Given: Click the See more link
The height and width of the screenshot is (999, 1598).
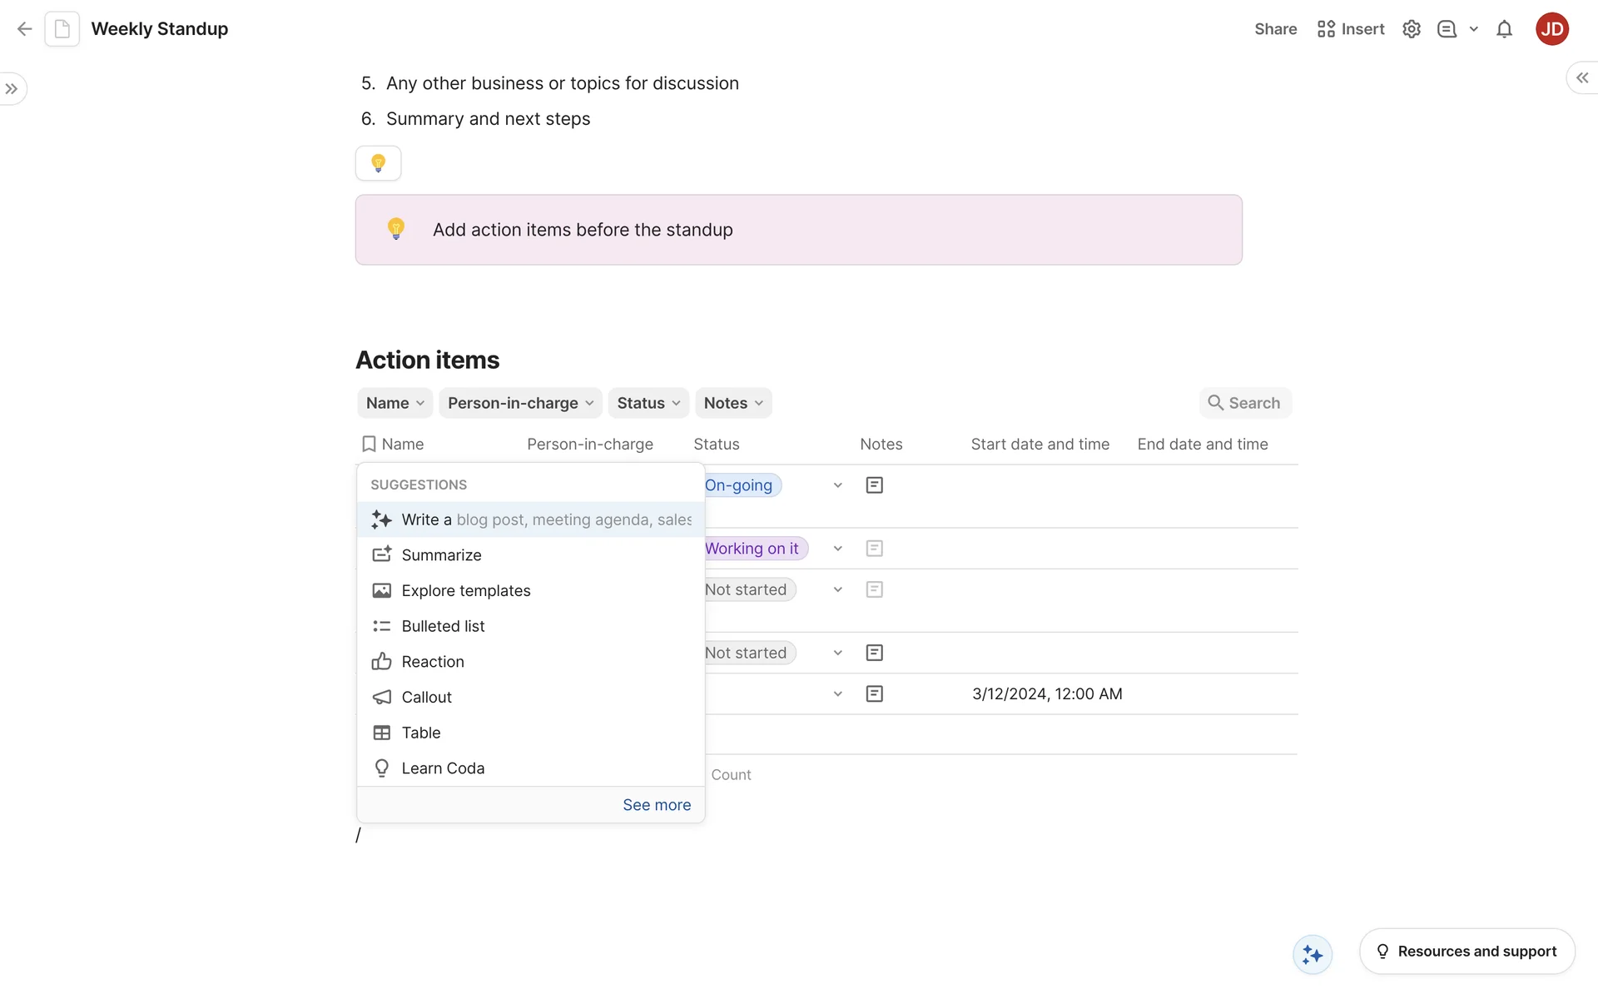Looking at the screenshot, I should [657, 805].
